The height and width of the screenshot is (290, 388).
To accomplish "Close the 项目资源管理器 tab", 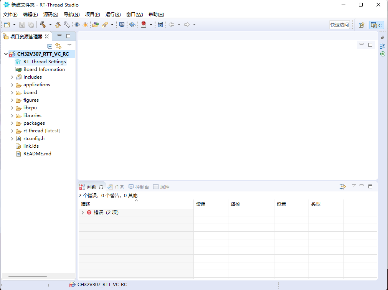I will 47,36.
